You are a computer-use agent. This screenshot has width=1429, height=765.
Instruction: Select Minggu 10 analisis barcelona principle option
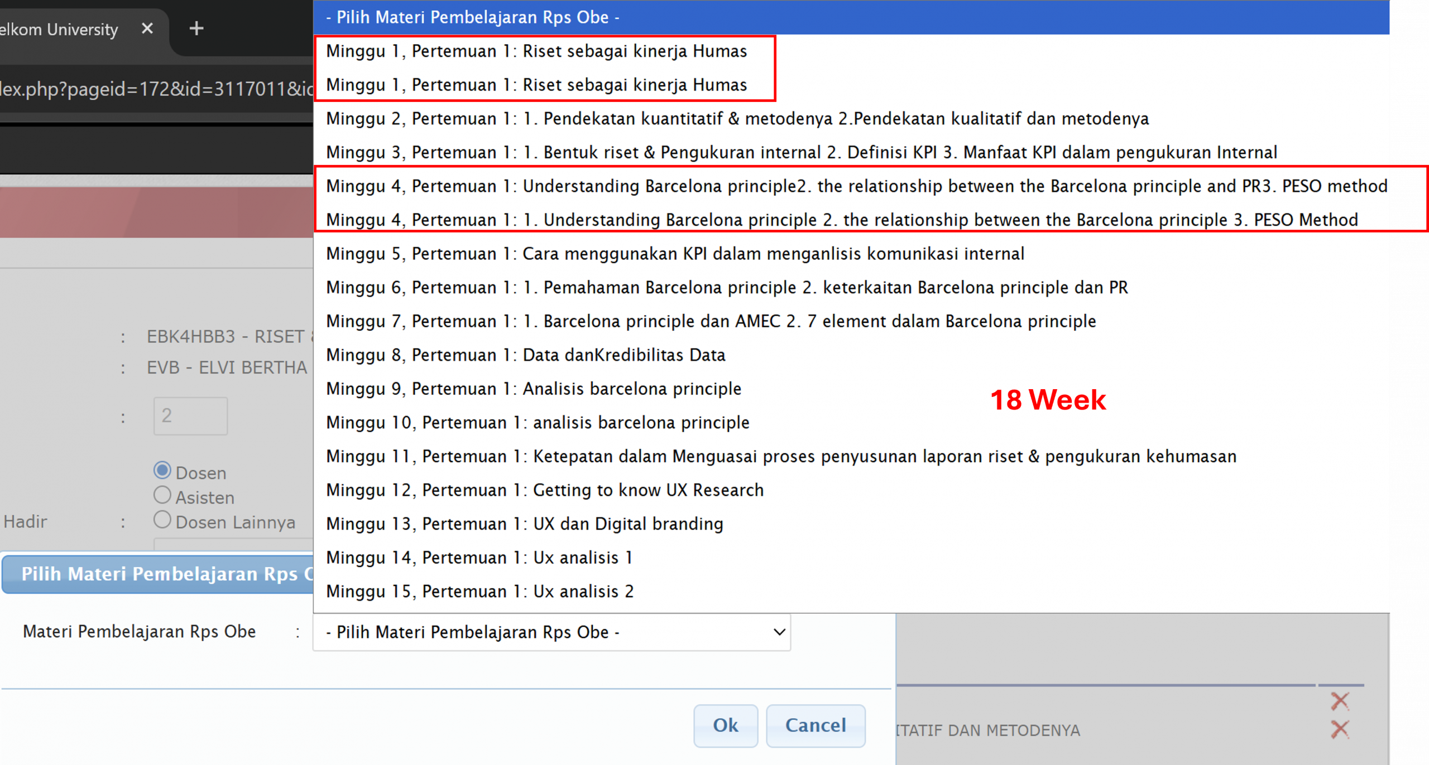[851, 422]
